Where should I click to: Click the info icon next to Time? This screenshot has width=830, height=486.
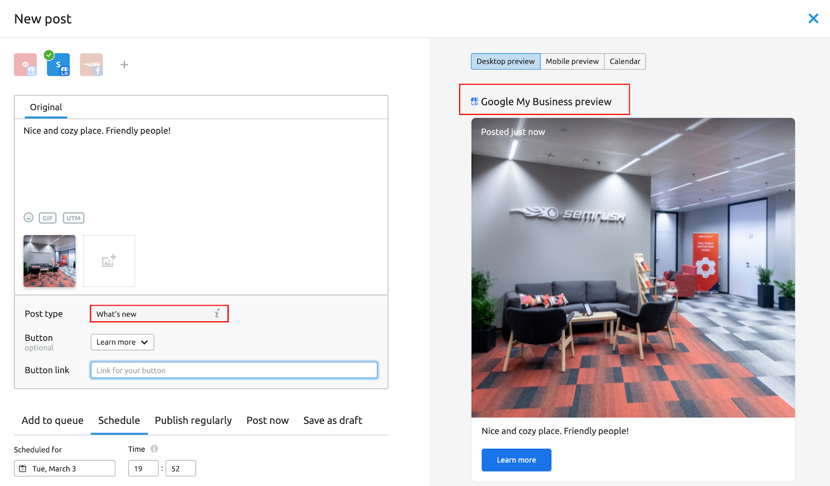154,449
